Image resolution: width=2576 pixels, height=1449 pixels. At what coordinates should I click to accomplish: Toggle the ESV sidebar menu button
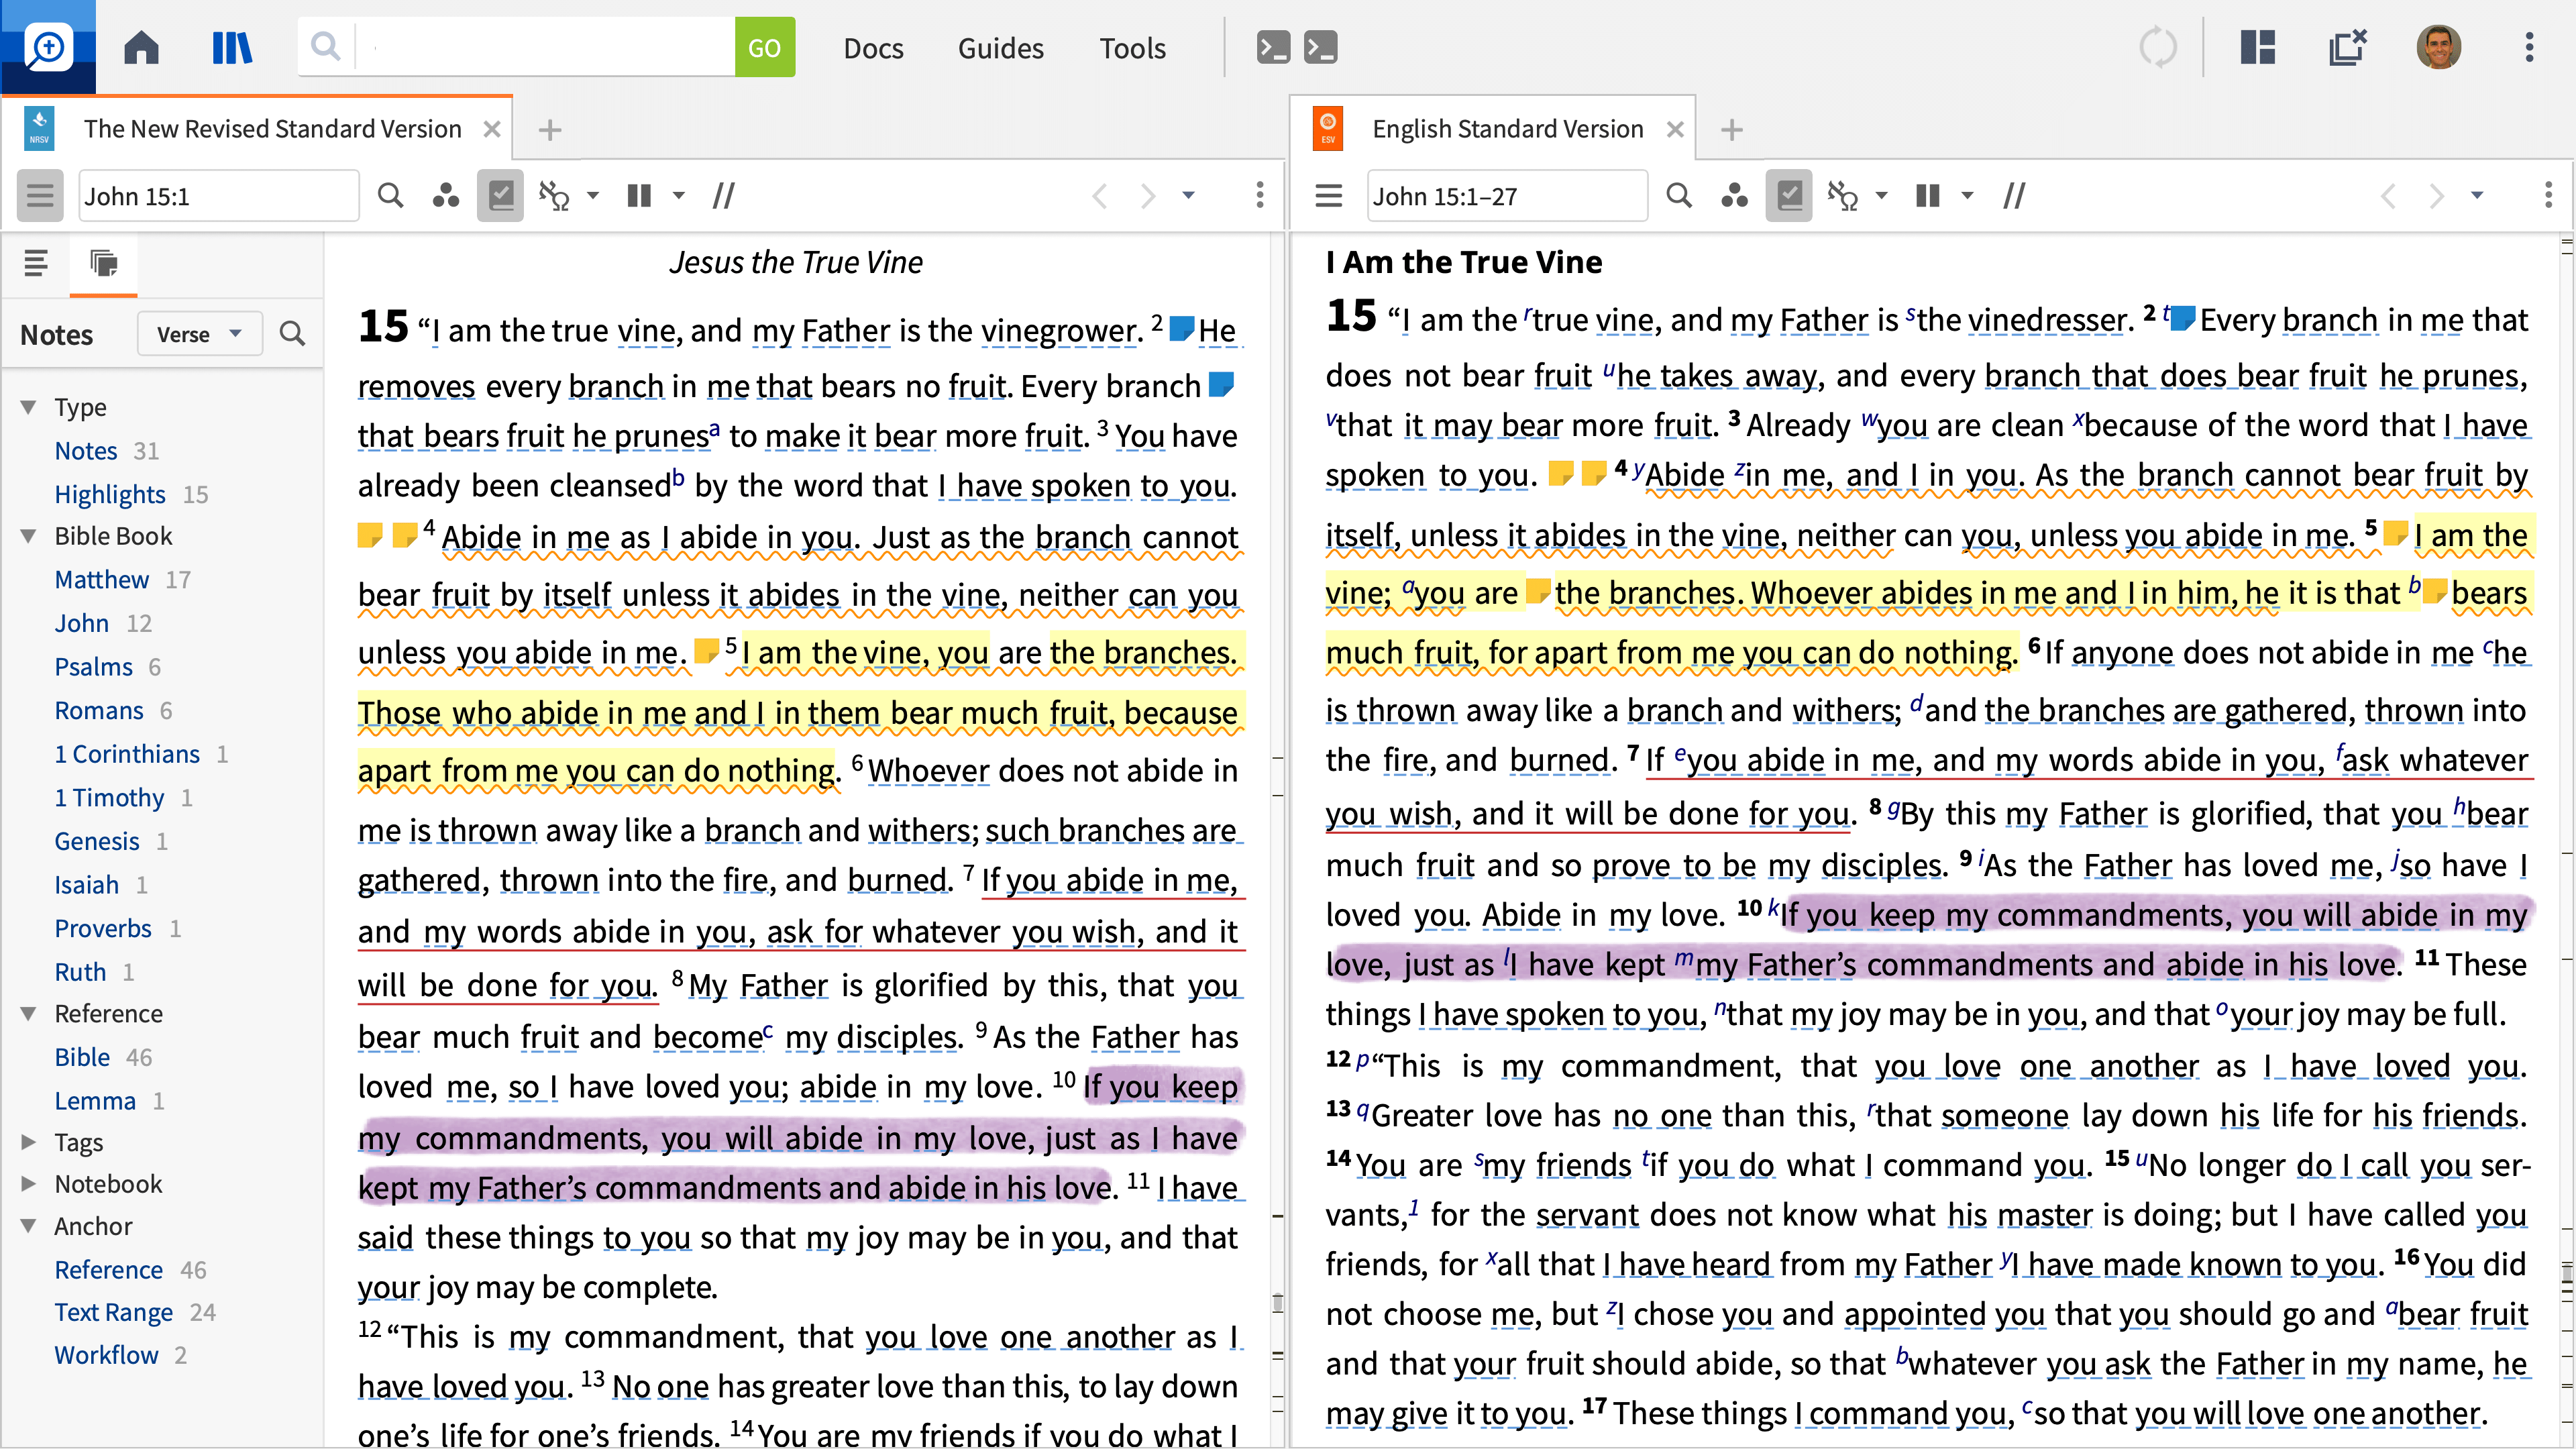click(1328, 196)
